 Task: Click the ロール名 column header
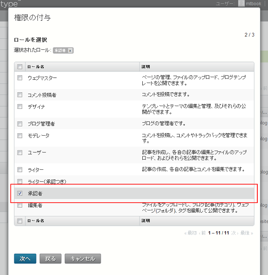[x=36, y=67]
